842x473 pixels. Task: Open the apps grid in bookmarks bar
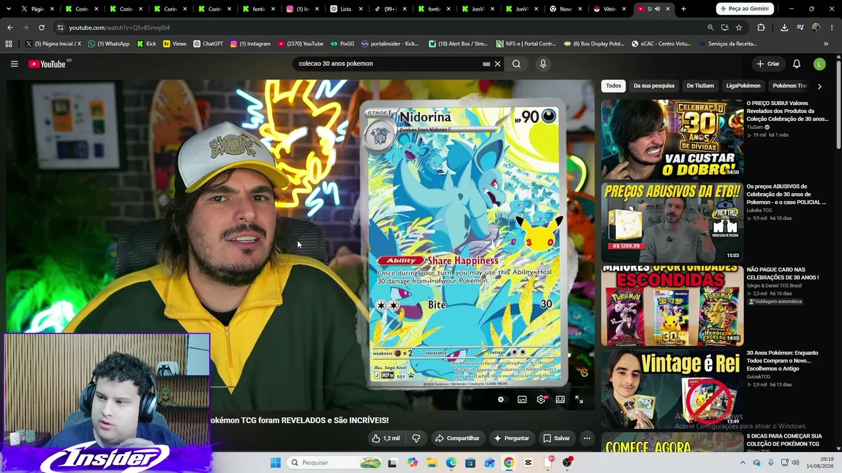pyautogui.click(x=9, y=44)
